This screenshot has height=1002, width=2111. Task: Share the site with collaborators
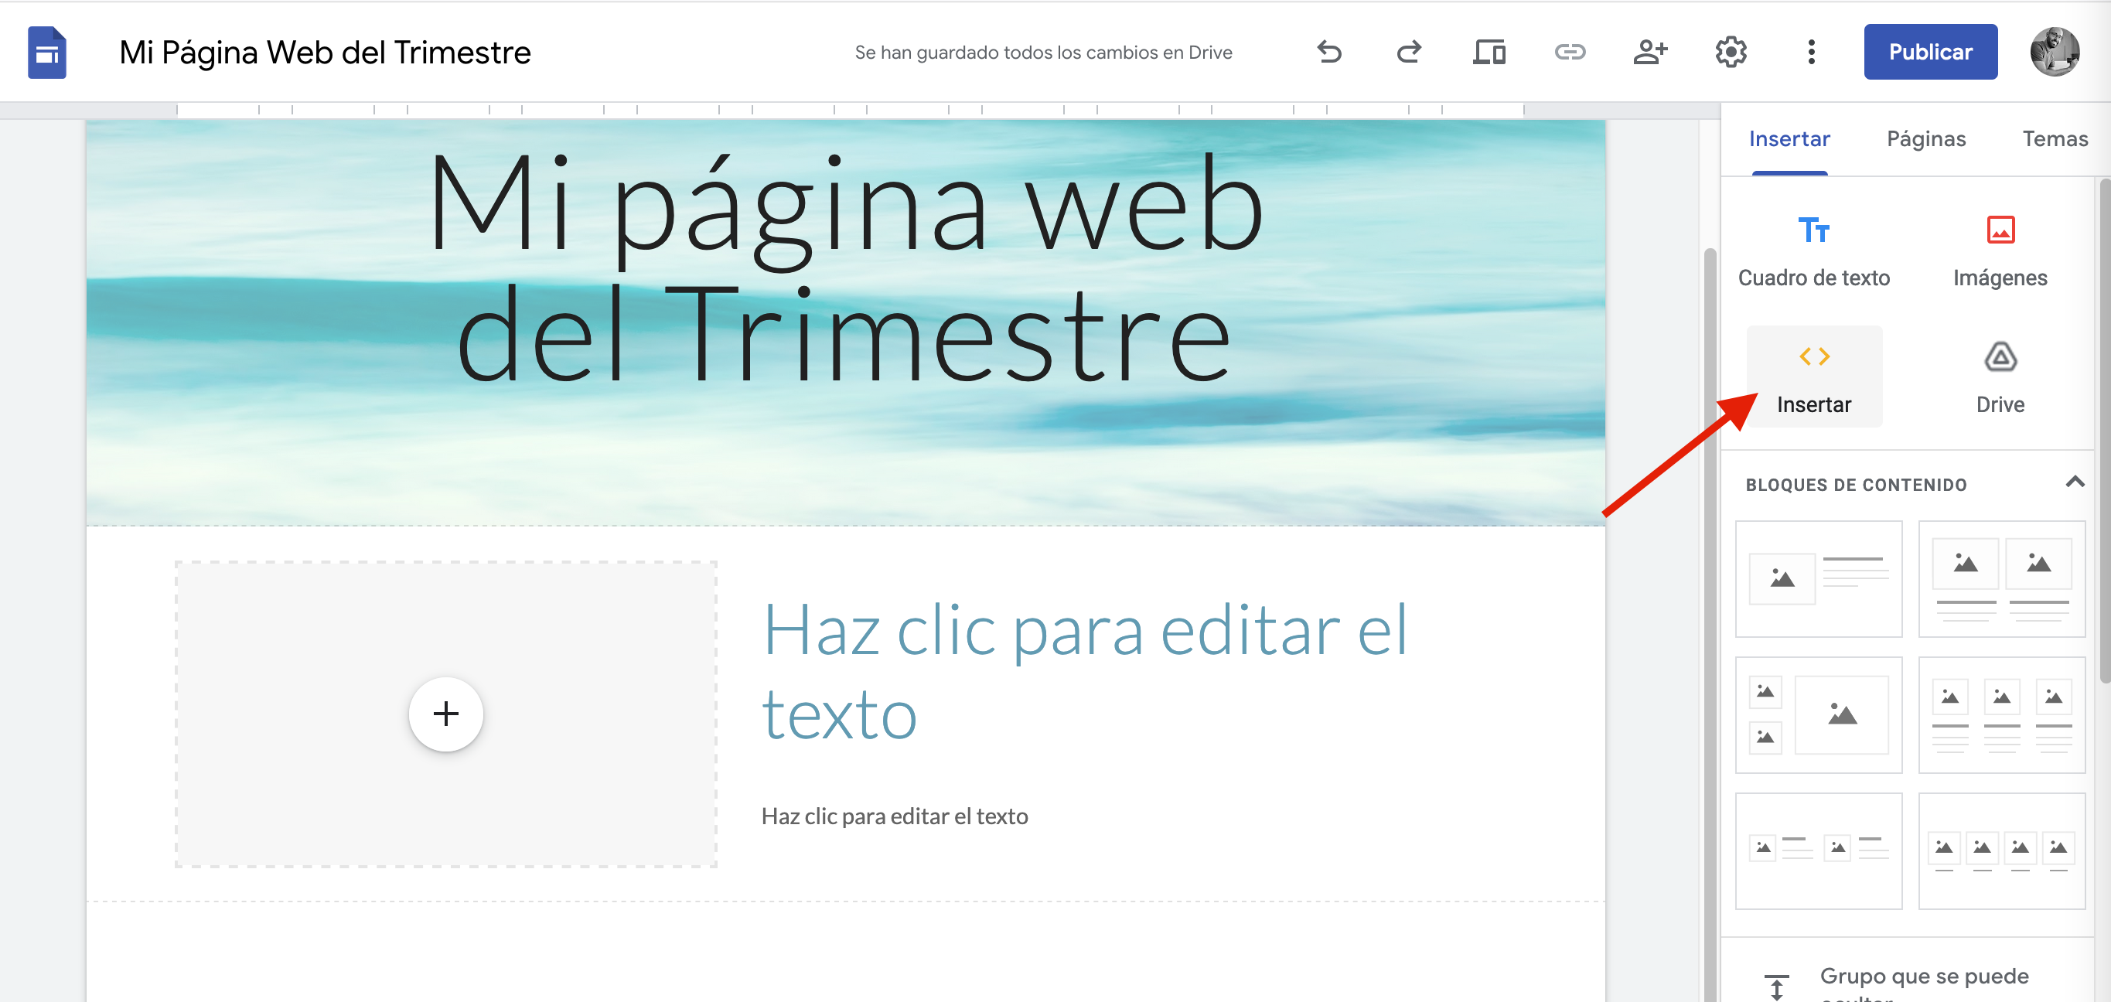(x=1649, y=52)
